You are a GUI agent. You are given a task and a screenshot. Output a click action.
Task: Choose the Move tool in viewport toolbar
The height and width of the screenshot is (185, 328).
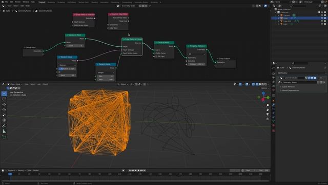coord(4,104)
